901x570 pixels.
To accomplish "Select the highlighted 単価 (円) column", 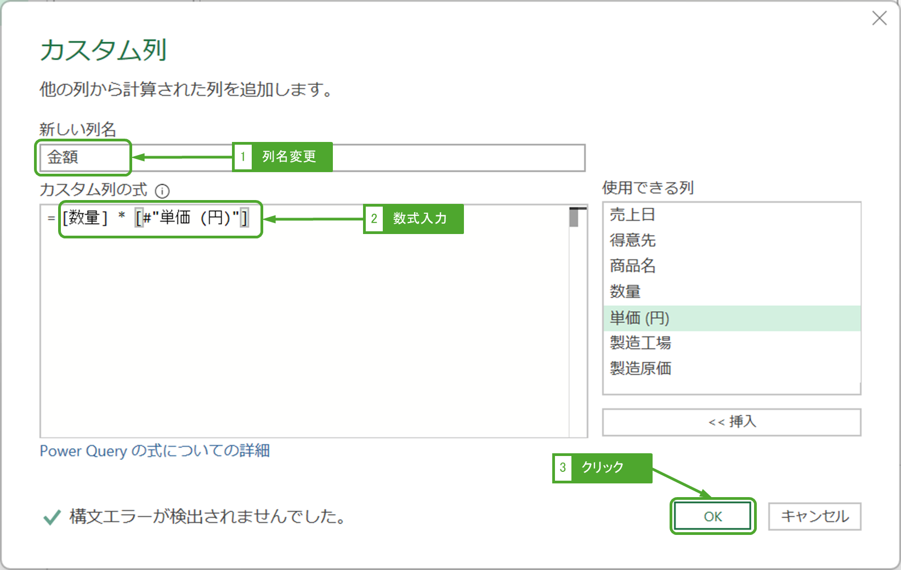I will click(639, 318).
